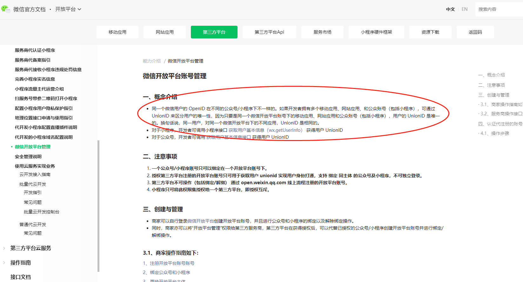Image resolution: width=523 pixels, height=282 pixels.
Task: Open 服务商代接收小程序违规处罚信息 in sidebar
Action: 48,70
